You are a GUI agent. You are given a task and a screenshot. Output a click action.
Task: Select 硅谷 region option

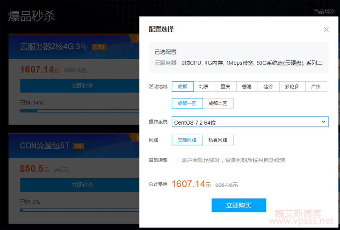coord(268,87)
